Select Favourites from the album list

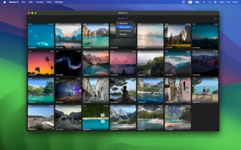(124, 27)
